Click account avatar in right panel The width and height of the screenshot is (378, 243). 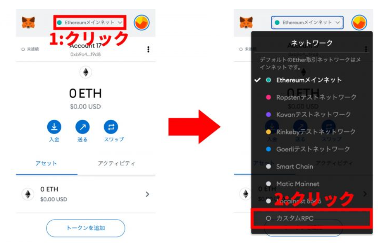click(359, 23)
